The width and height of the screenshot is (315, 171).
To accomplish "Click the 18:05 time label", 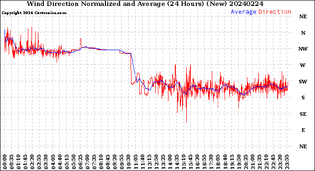I will (218, 162).
